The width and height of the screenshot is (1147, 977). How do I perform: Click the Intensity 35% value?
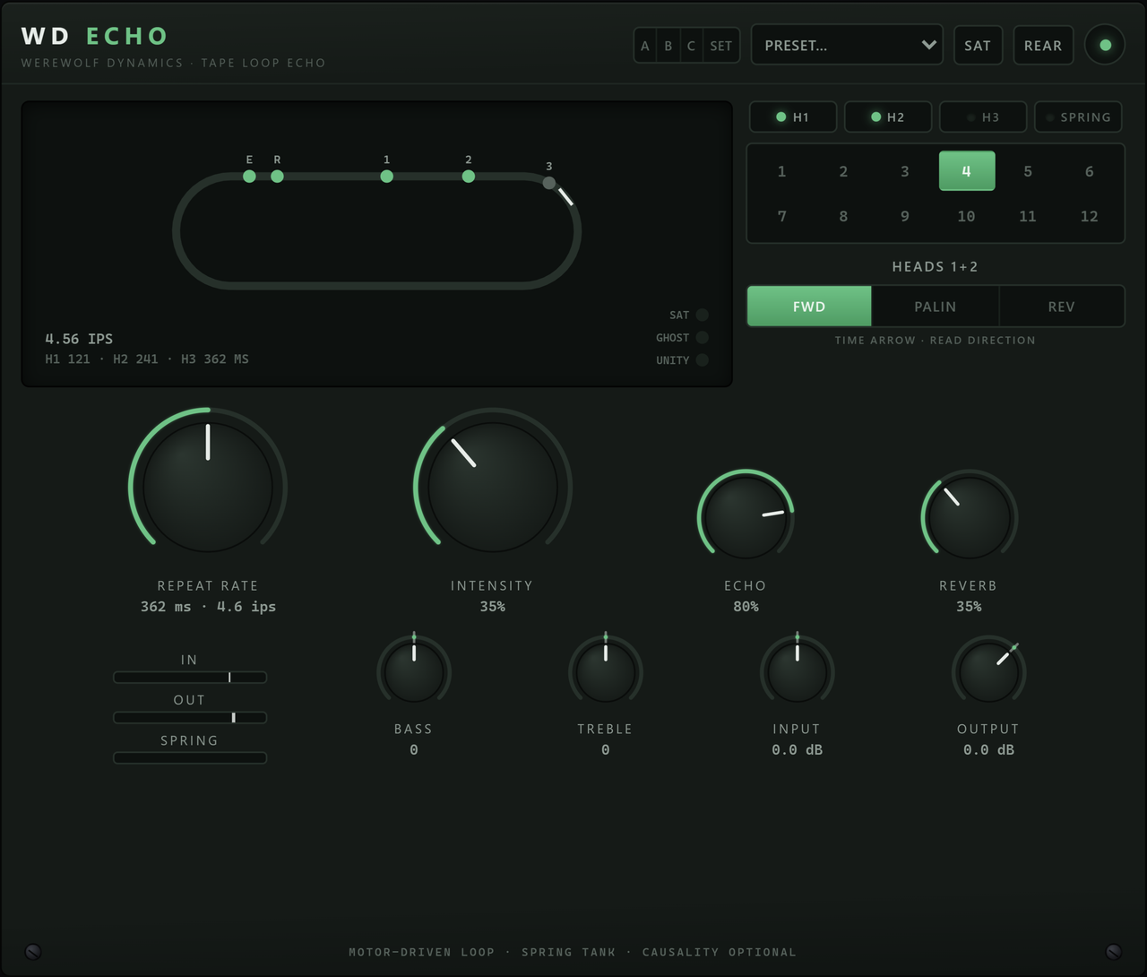tap(493, 607)
